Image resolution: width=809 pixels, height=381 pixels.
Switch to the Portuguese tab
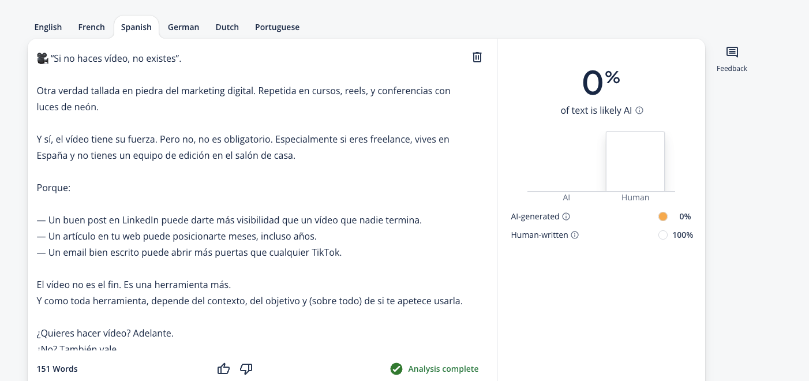tap(277, 27)
